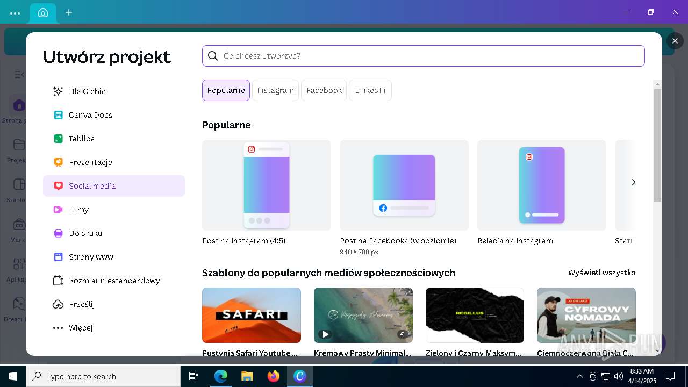Image resolution: width=688 pixels, height=387 pixels.
Task: Click the dialog vertical scrollbar
Action: (657, 145)
